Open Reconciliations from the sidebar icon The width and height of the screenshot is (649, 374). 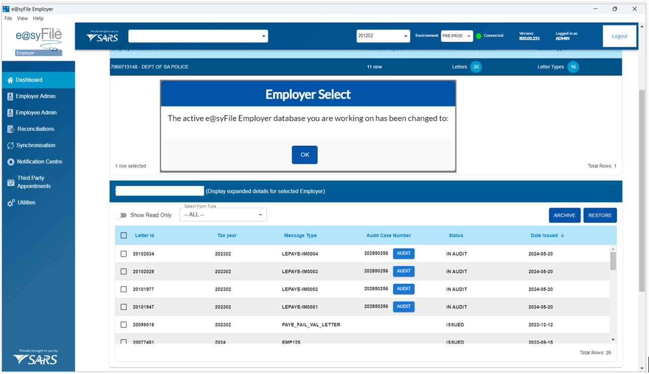click(11, 129)
